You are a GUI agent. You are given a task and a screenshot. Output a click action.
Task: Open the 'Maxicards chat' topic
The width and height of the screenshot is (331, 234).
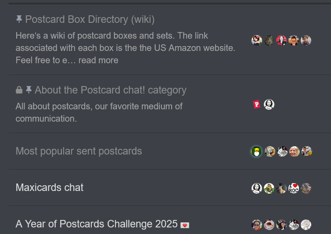point(50,187)
